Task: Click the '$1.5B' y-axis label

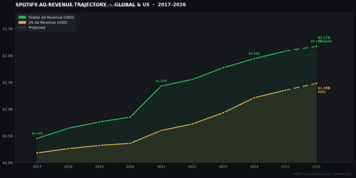Action: (x=8, y=83)
